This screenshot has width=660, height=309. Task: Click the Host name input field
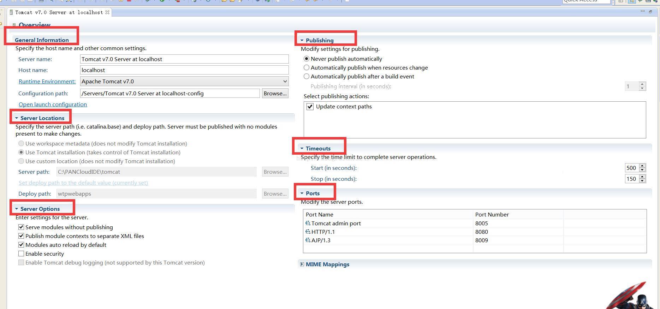point(184,70)
